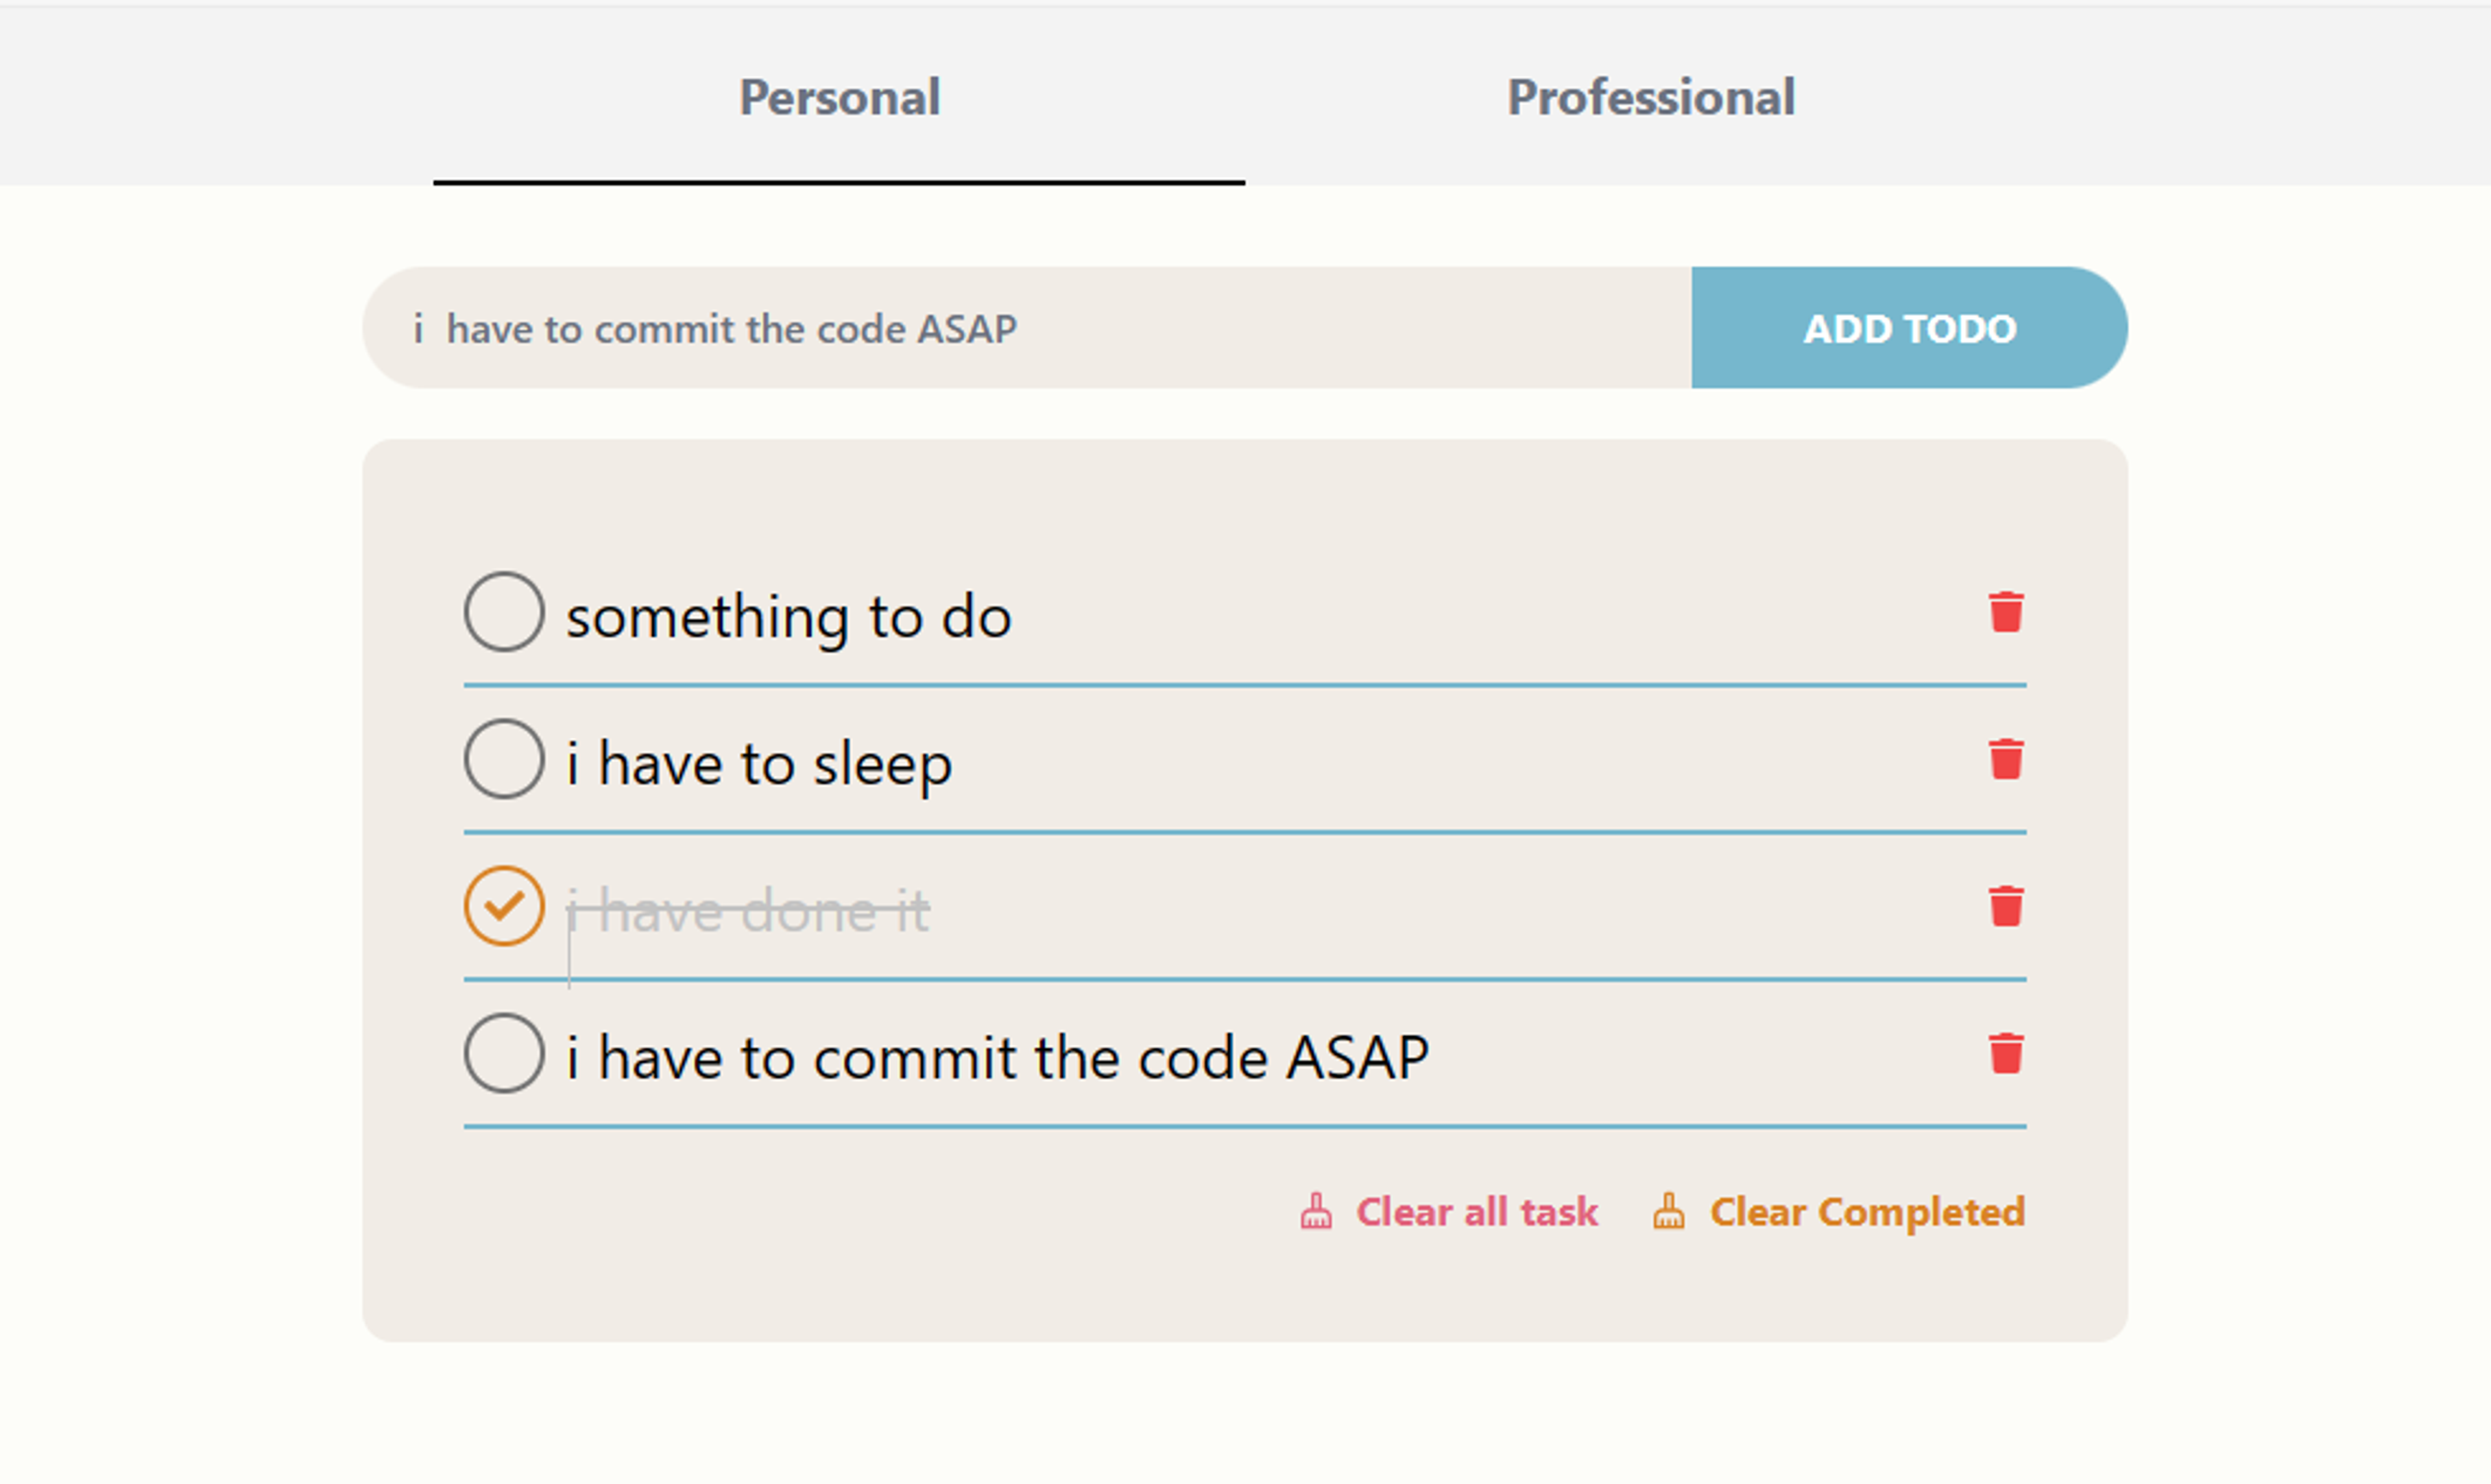
Task: Click the 'Clear all task' link
Action: tap(1476, 1212)
